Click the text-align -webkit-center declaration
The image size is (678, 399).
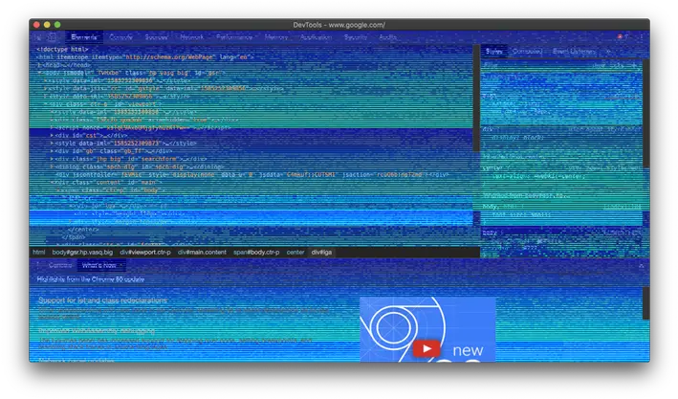click(538, 176)
